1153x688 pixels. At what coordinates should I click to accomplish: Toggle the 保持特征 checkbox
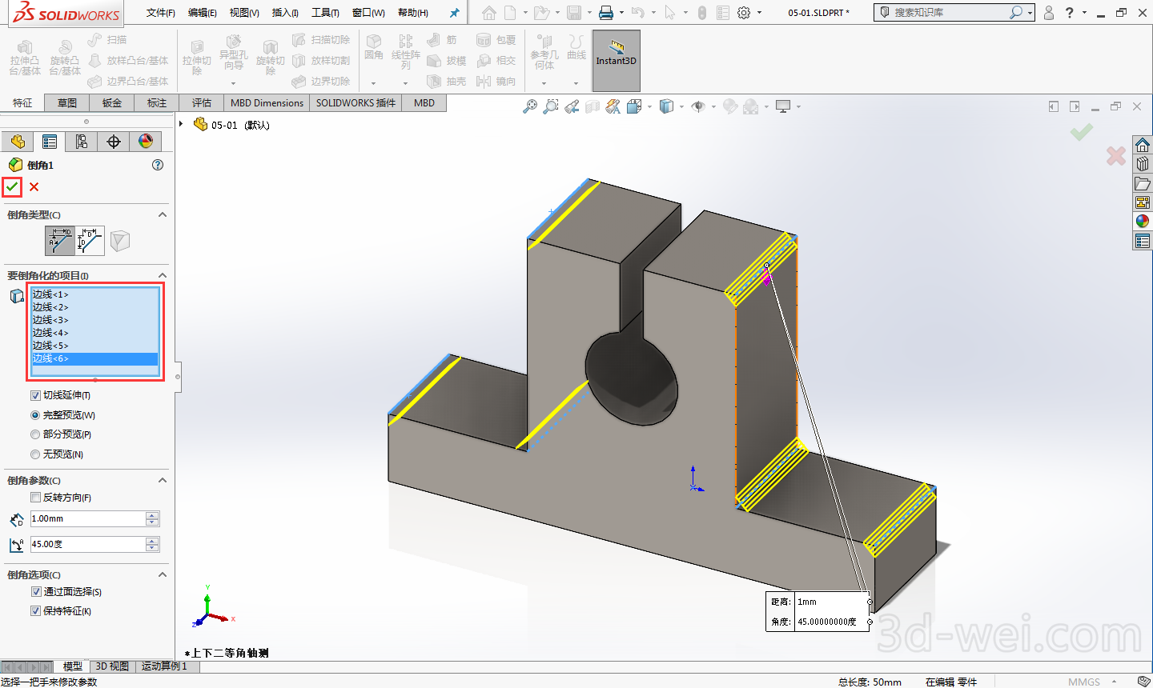coord(35,611)
